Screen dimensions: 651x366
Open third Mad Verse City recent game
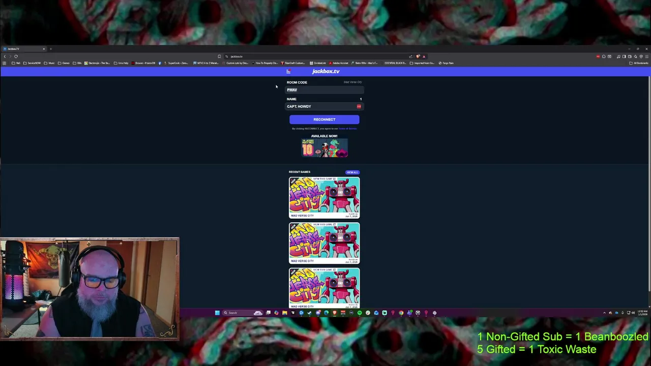click(324, 288)
